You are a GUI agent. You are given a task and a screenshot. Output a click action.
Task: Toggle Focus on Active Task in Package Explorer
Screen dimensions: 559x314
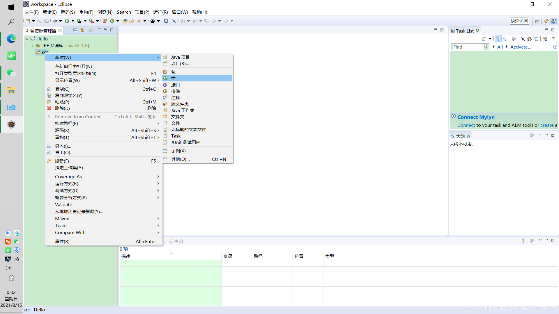point(91,30)
